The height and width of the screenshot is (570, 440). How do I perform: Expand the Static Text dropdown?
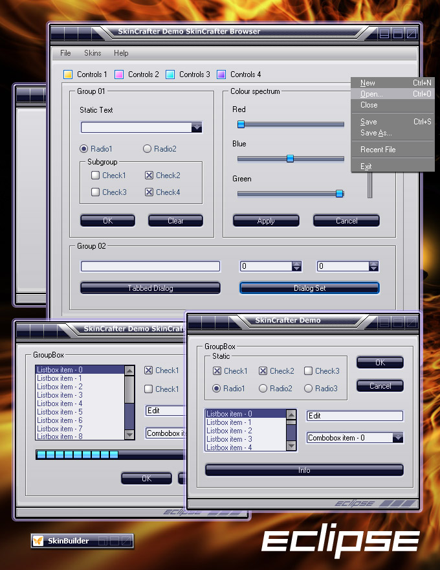click(197, 128)
